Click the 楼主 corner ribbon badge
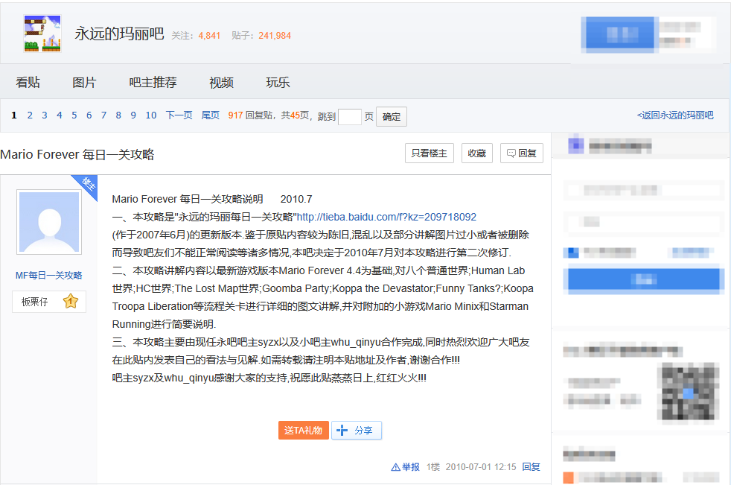Image resolution: width=731 pixels, height=485 pixels. pyautogui.click(x=88, y=186)
